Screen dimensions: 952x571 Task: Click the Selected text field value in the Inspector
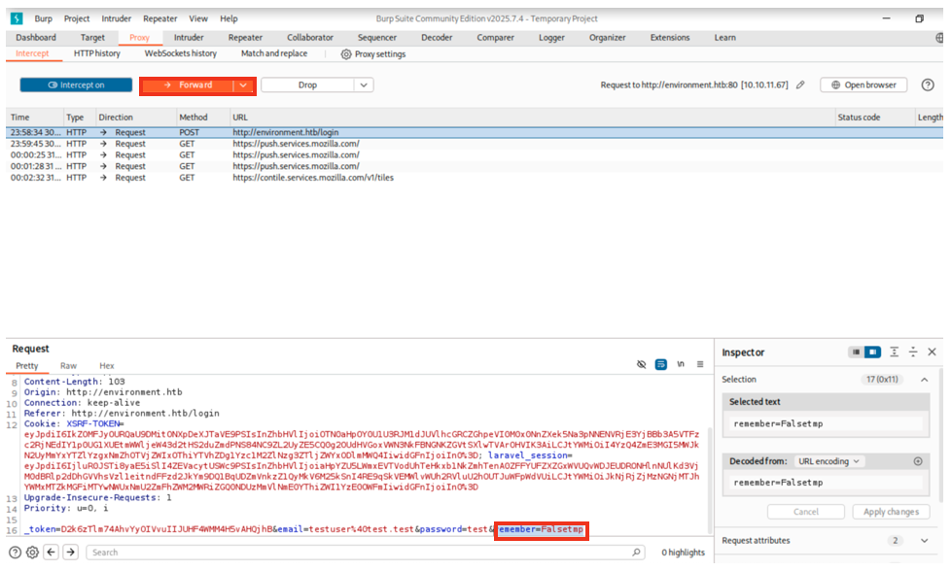(826, 423)
